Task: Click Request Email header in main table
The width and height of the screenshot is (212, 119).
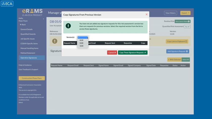Action: 73,65
